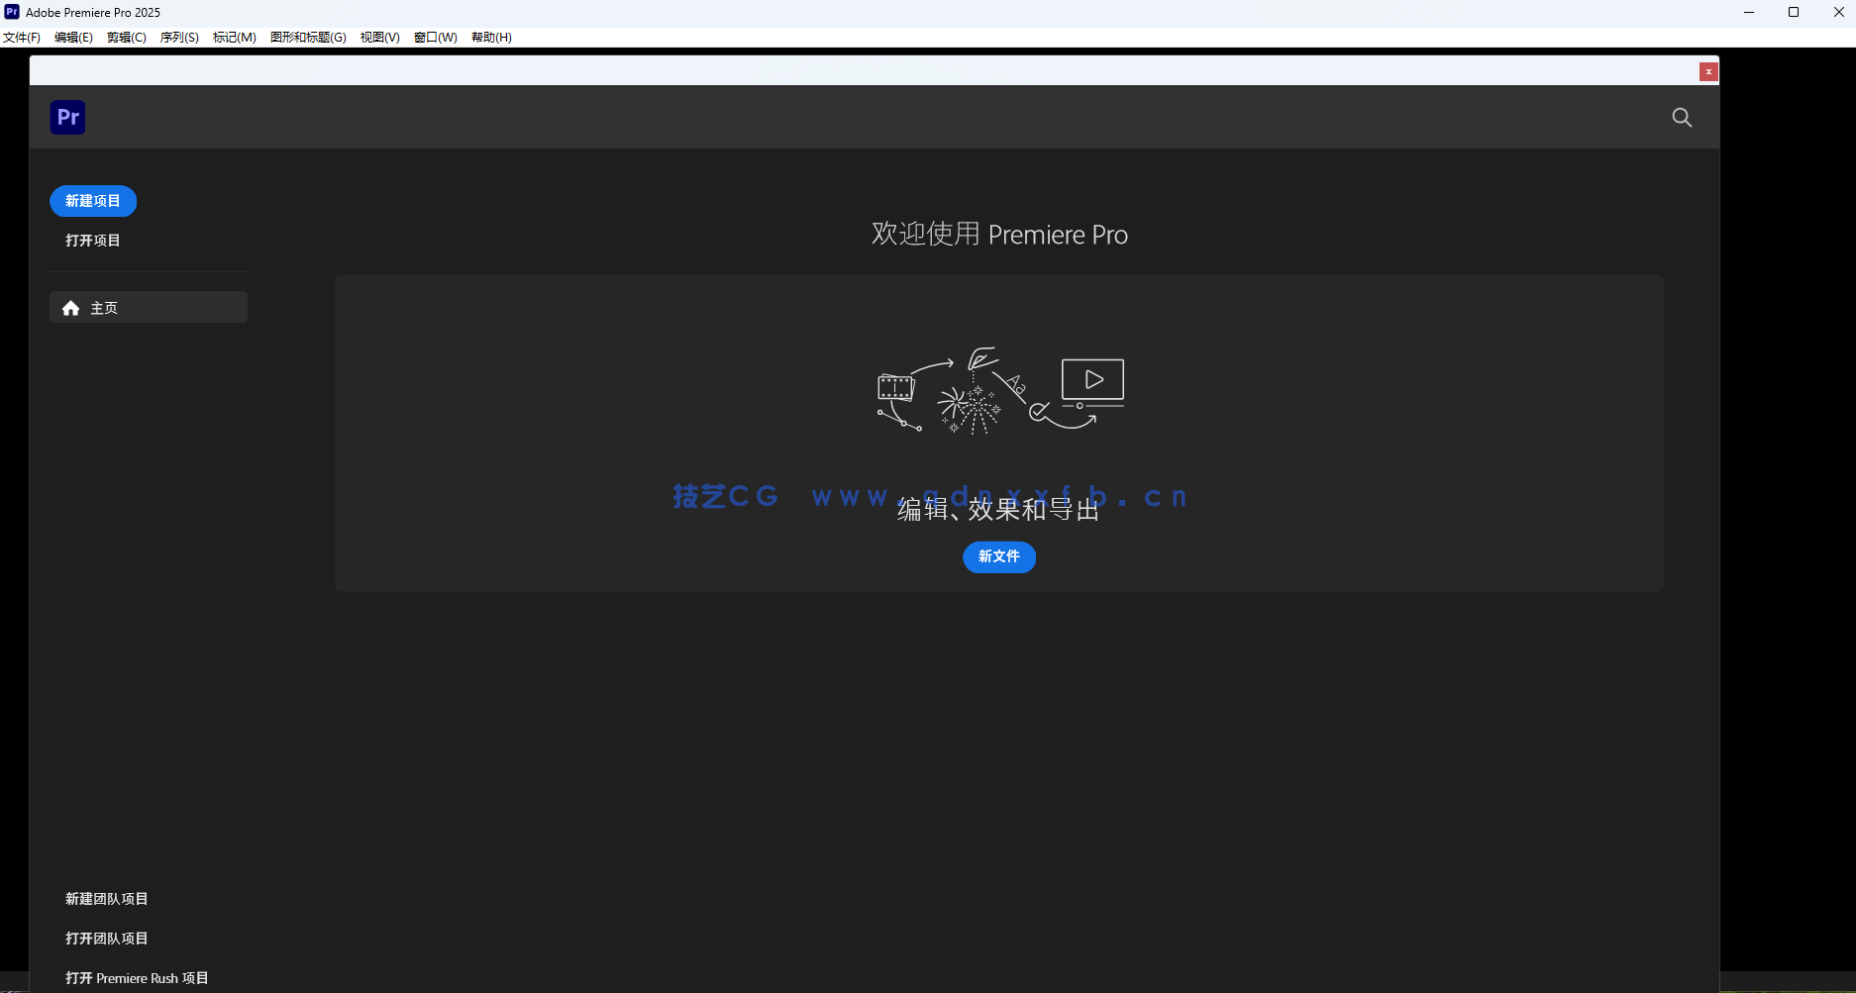This screenshot has width=1856, height=993.
Task: Click 新建团队项目 at the bottom
Action: [x=106, y=899]
